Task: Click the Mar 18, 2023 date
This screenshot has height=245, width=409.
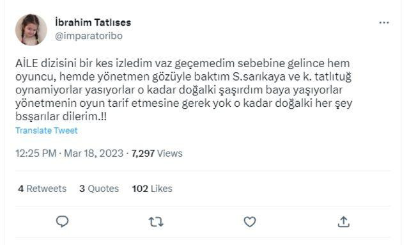Action: (94, 153)
